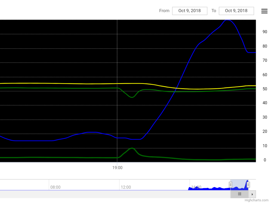Viewport: 278px width, 208px height.
Task: Click the navigator's left range handle
Action: click(230, 185)
